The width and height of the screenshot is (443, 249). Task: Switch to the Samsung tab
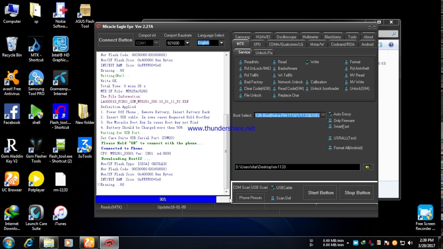(x=242, y=37)
